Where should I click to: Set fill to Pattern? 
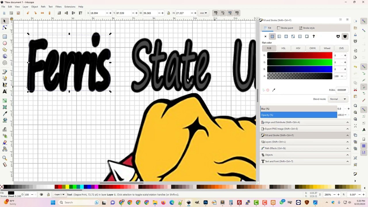pos(300,37)
